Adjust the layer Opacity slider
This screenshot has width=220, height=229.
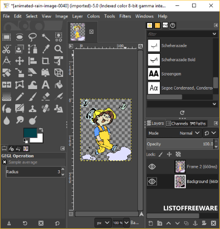[180, 144]
